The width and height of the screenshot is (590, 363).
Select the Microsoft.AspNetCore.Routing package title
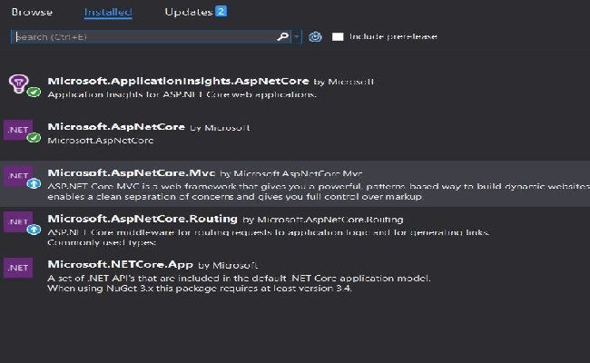[143, 219]
